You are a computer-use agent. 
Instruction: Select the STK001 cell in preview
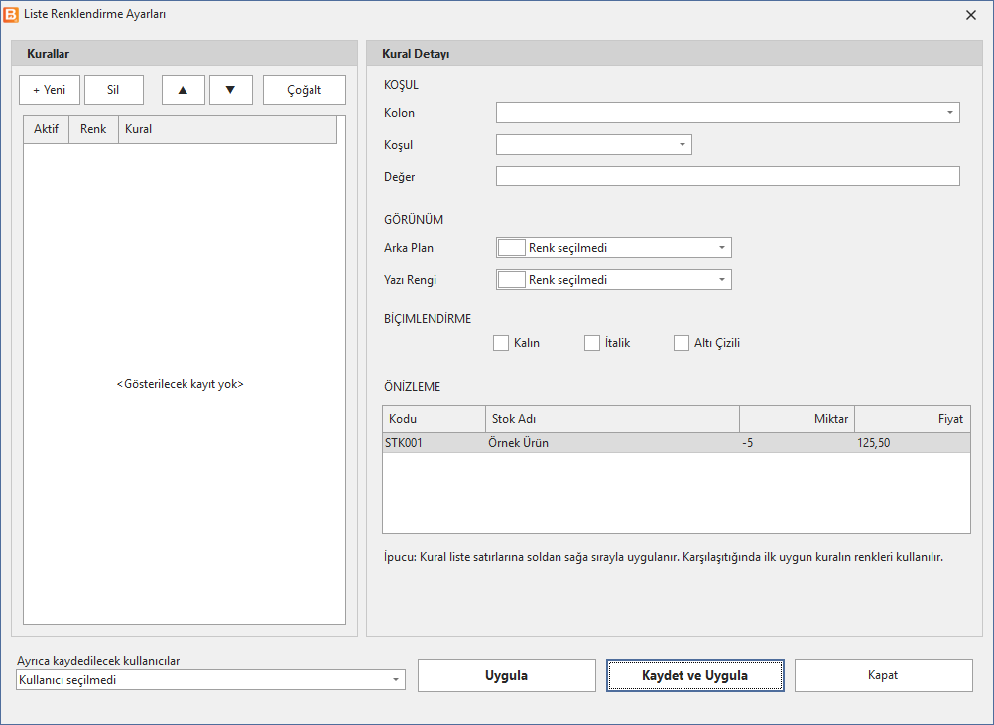(435, 443)
